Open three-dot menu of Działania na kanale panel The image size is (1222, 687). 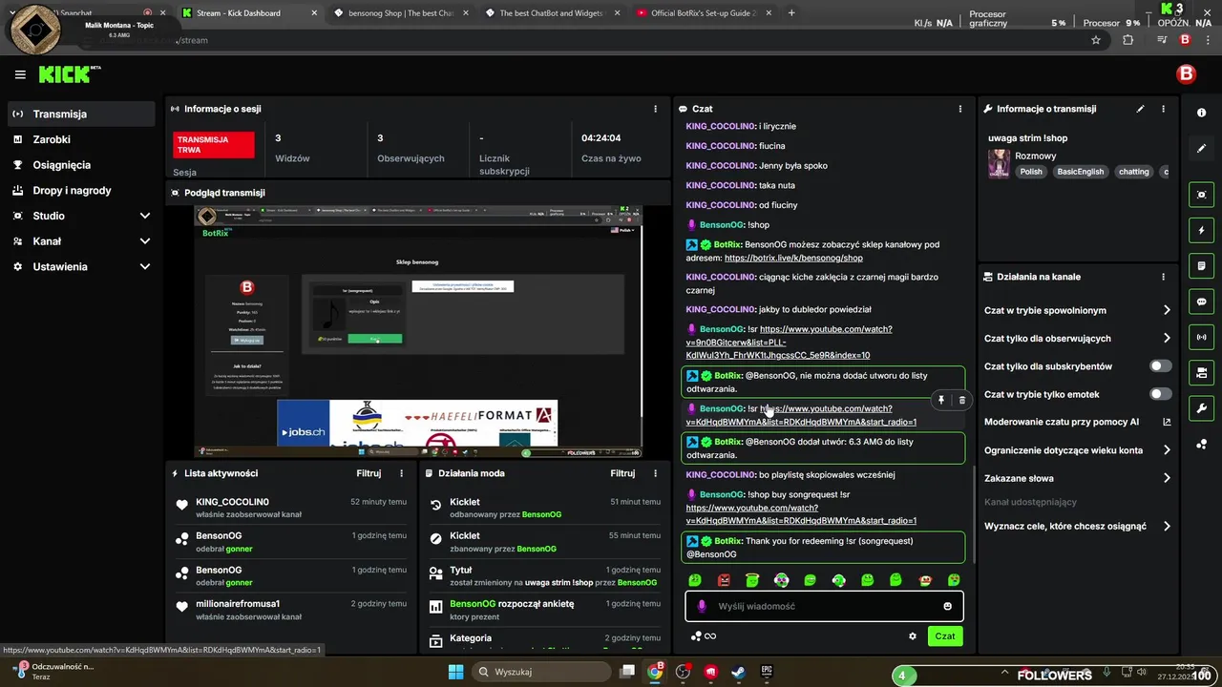coord(1163,277)
